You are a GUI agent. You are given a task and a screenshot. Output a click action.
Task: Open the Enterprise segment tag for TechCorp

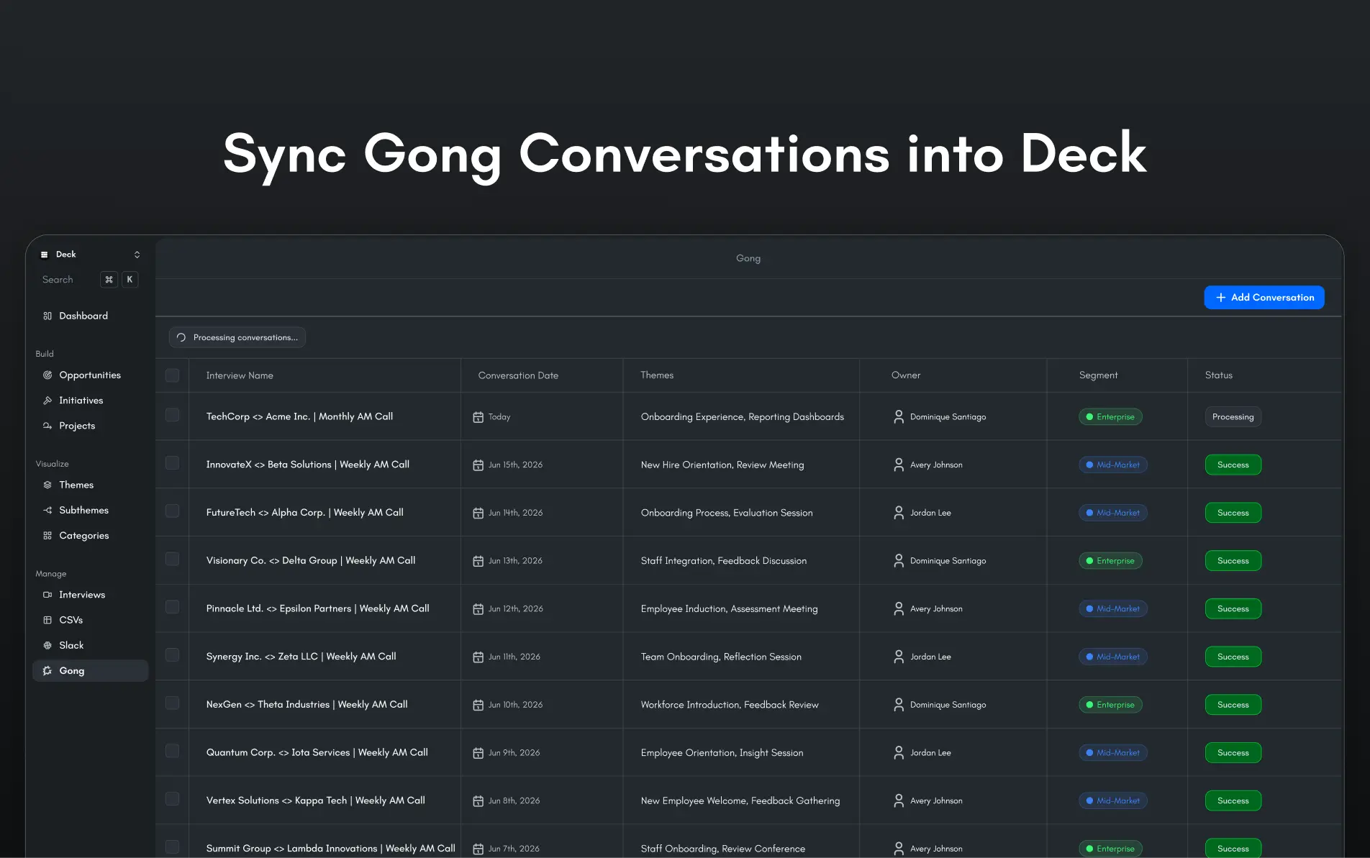[1110, 416]
